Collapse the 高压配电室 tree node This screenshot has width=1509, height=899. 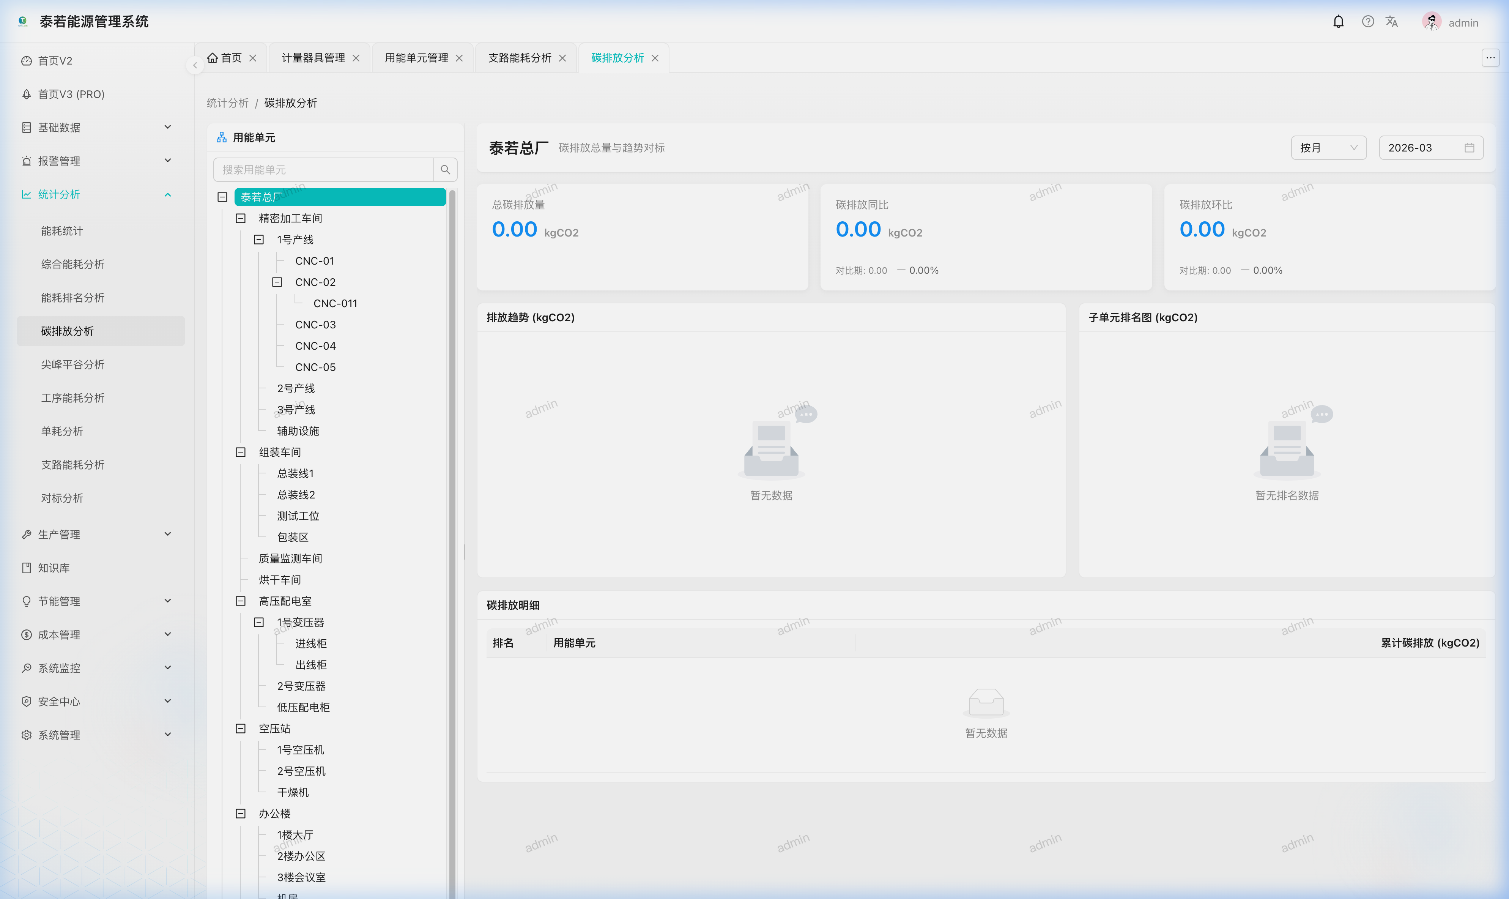240,601
